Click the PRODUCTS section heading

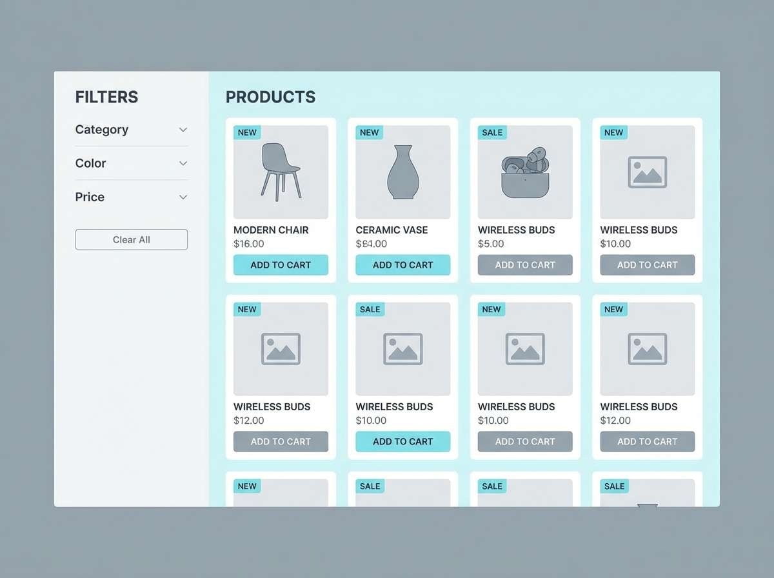270,97
